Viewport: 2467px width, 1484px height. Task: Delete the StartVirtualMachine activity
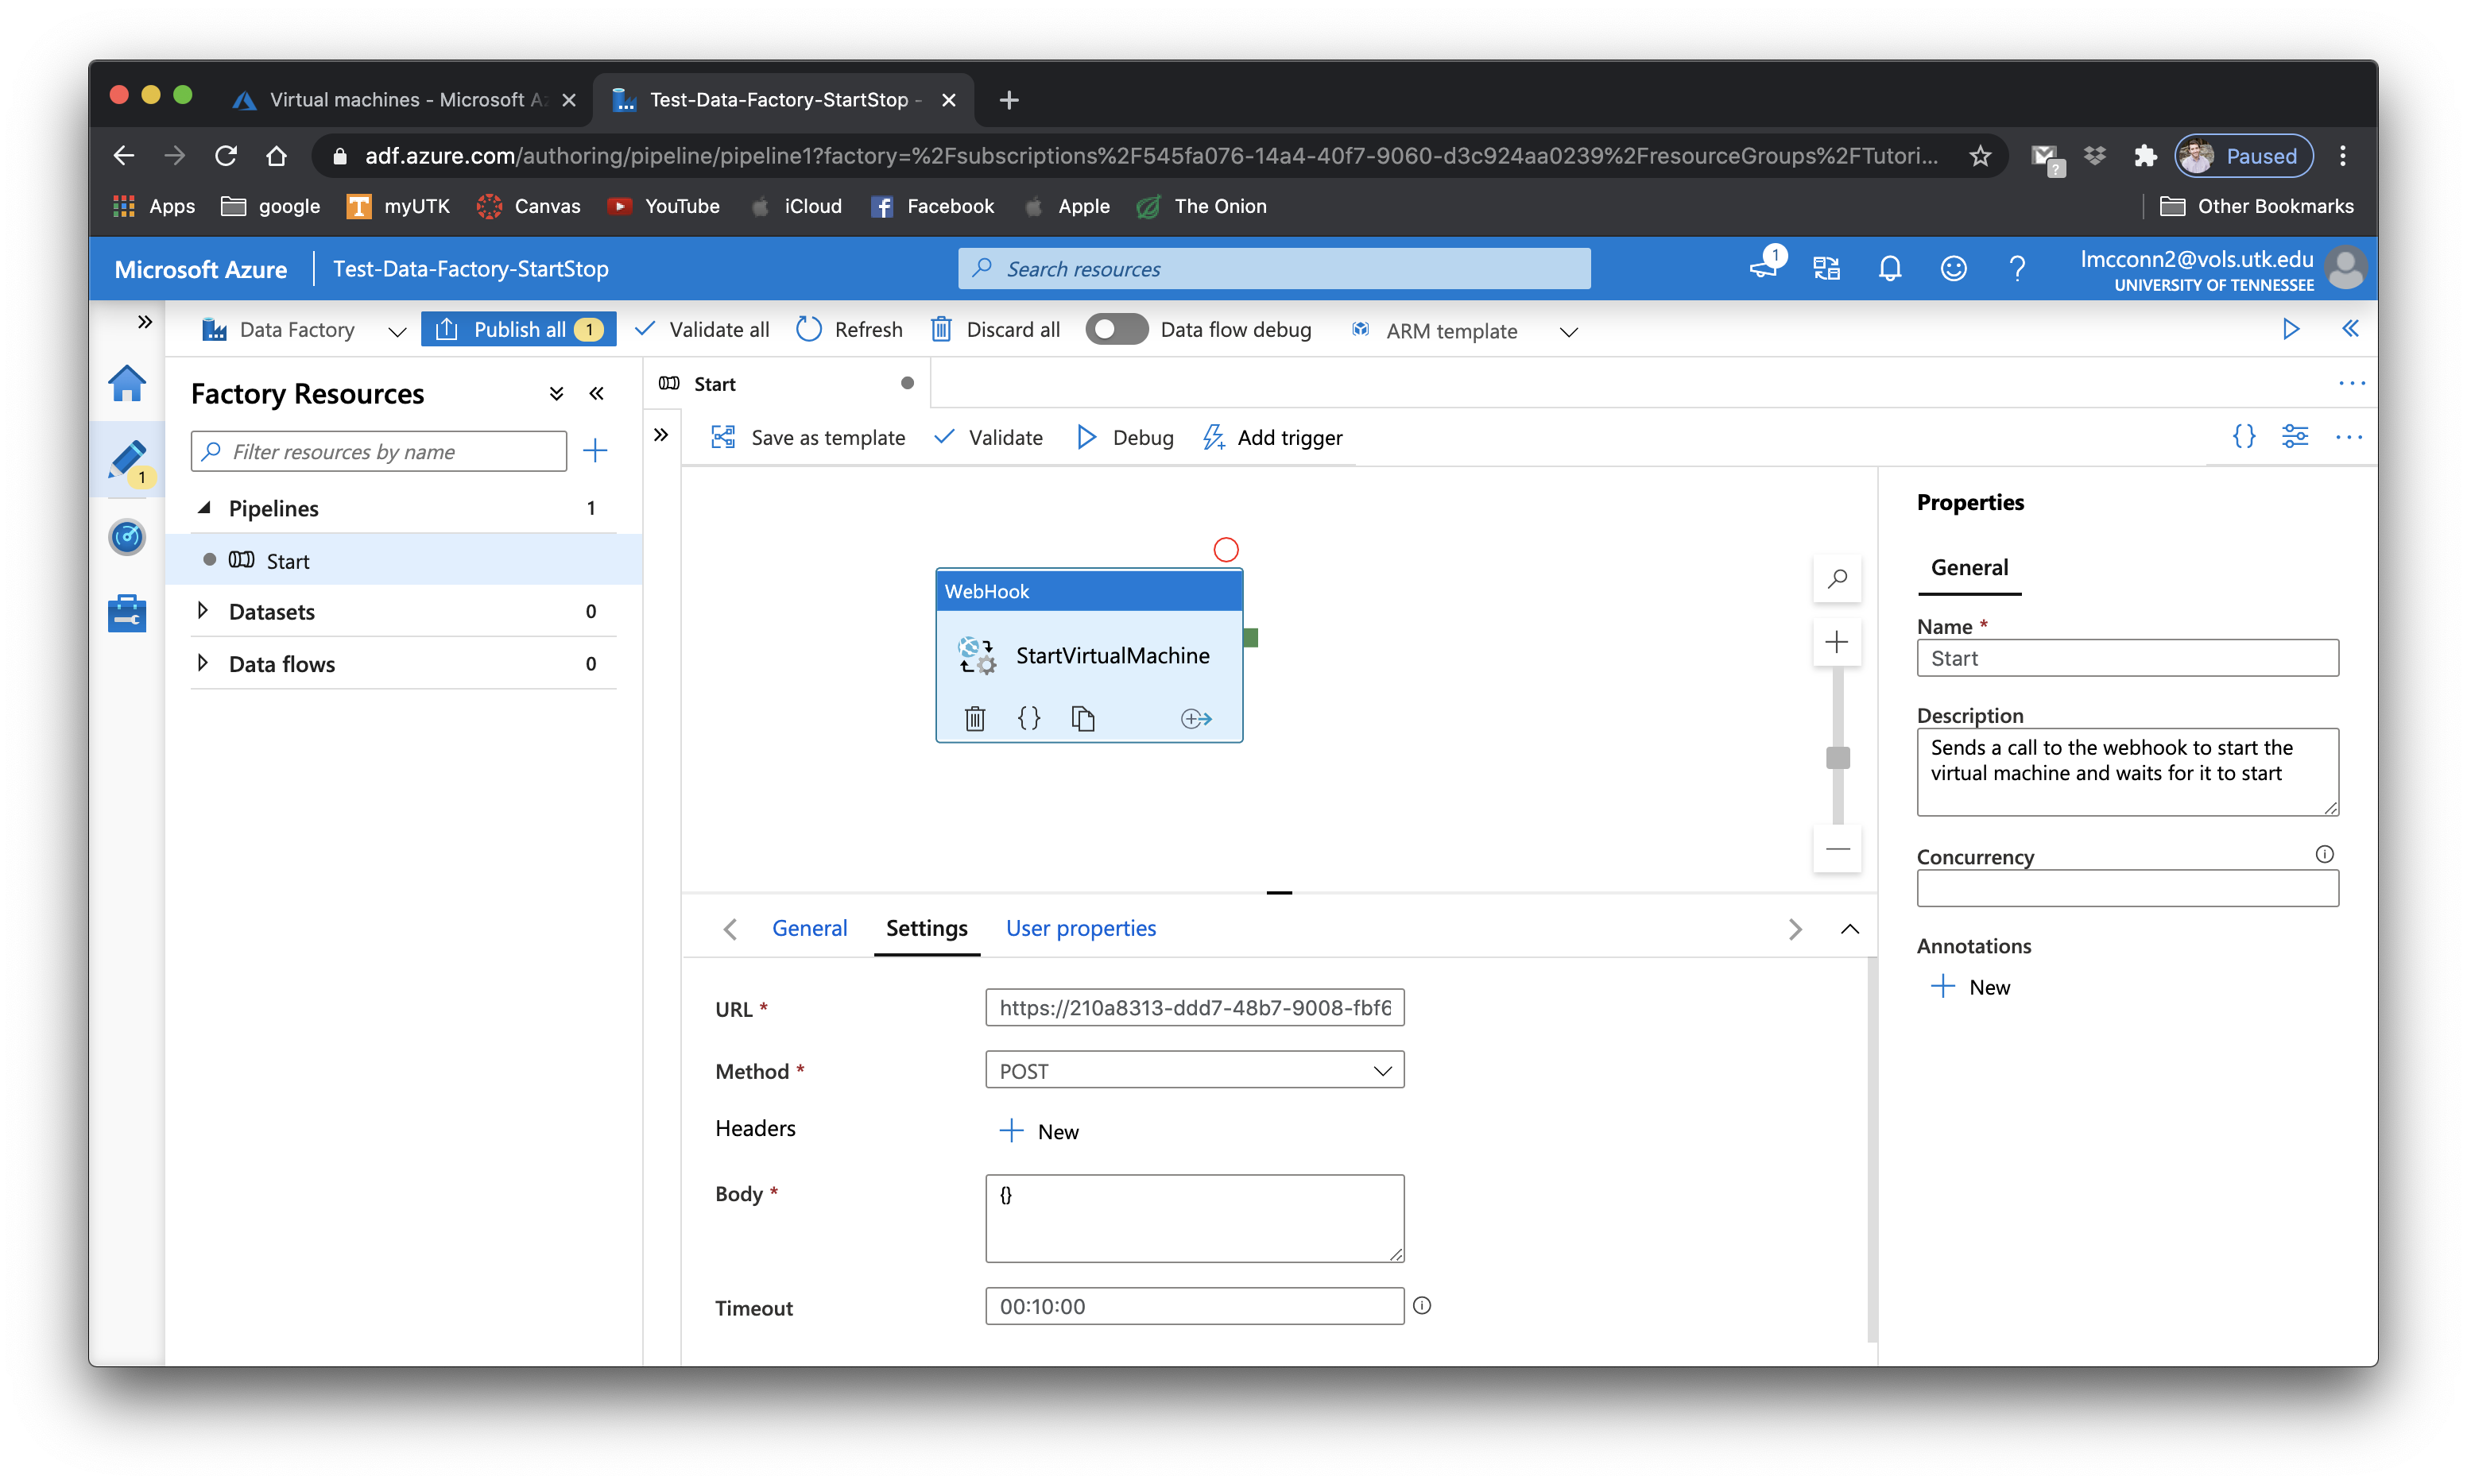(974, 718)
